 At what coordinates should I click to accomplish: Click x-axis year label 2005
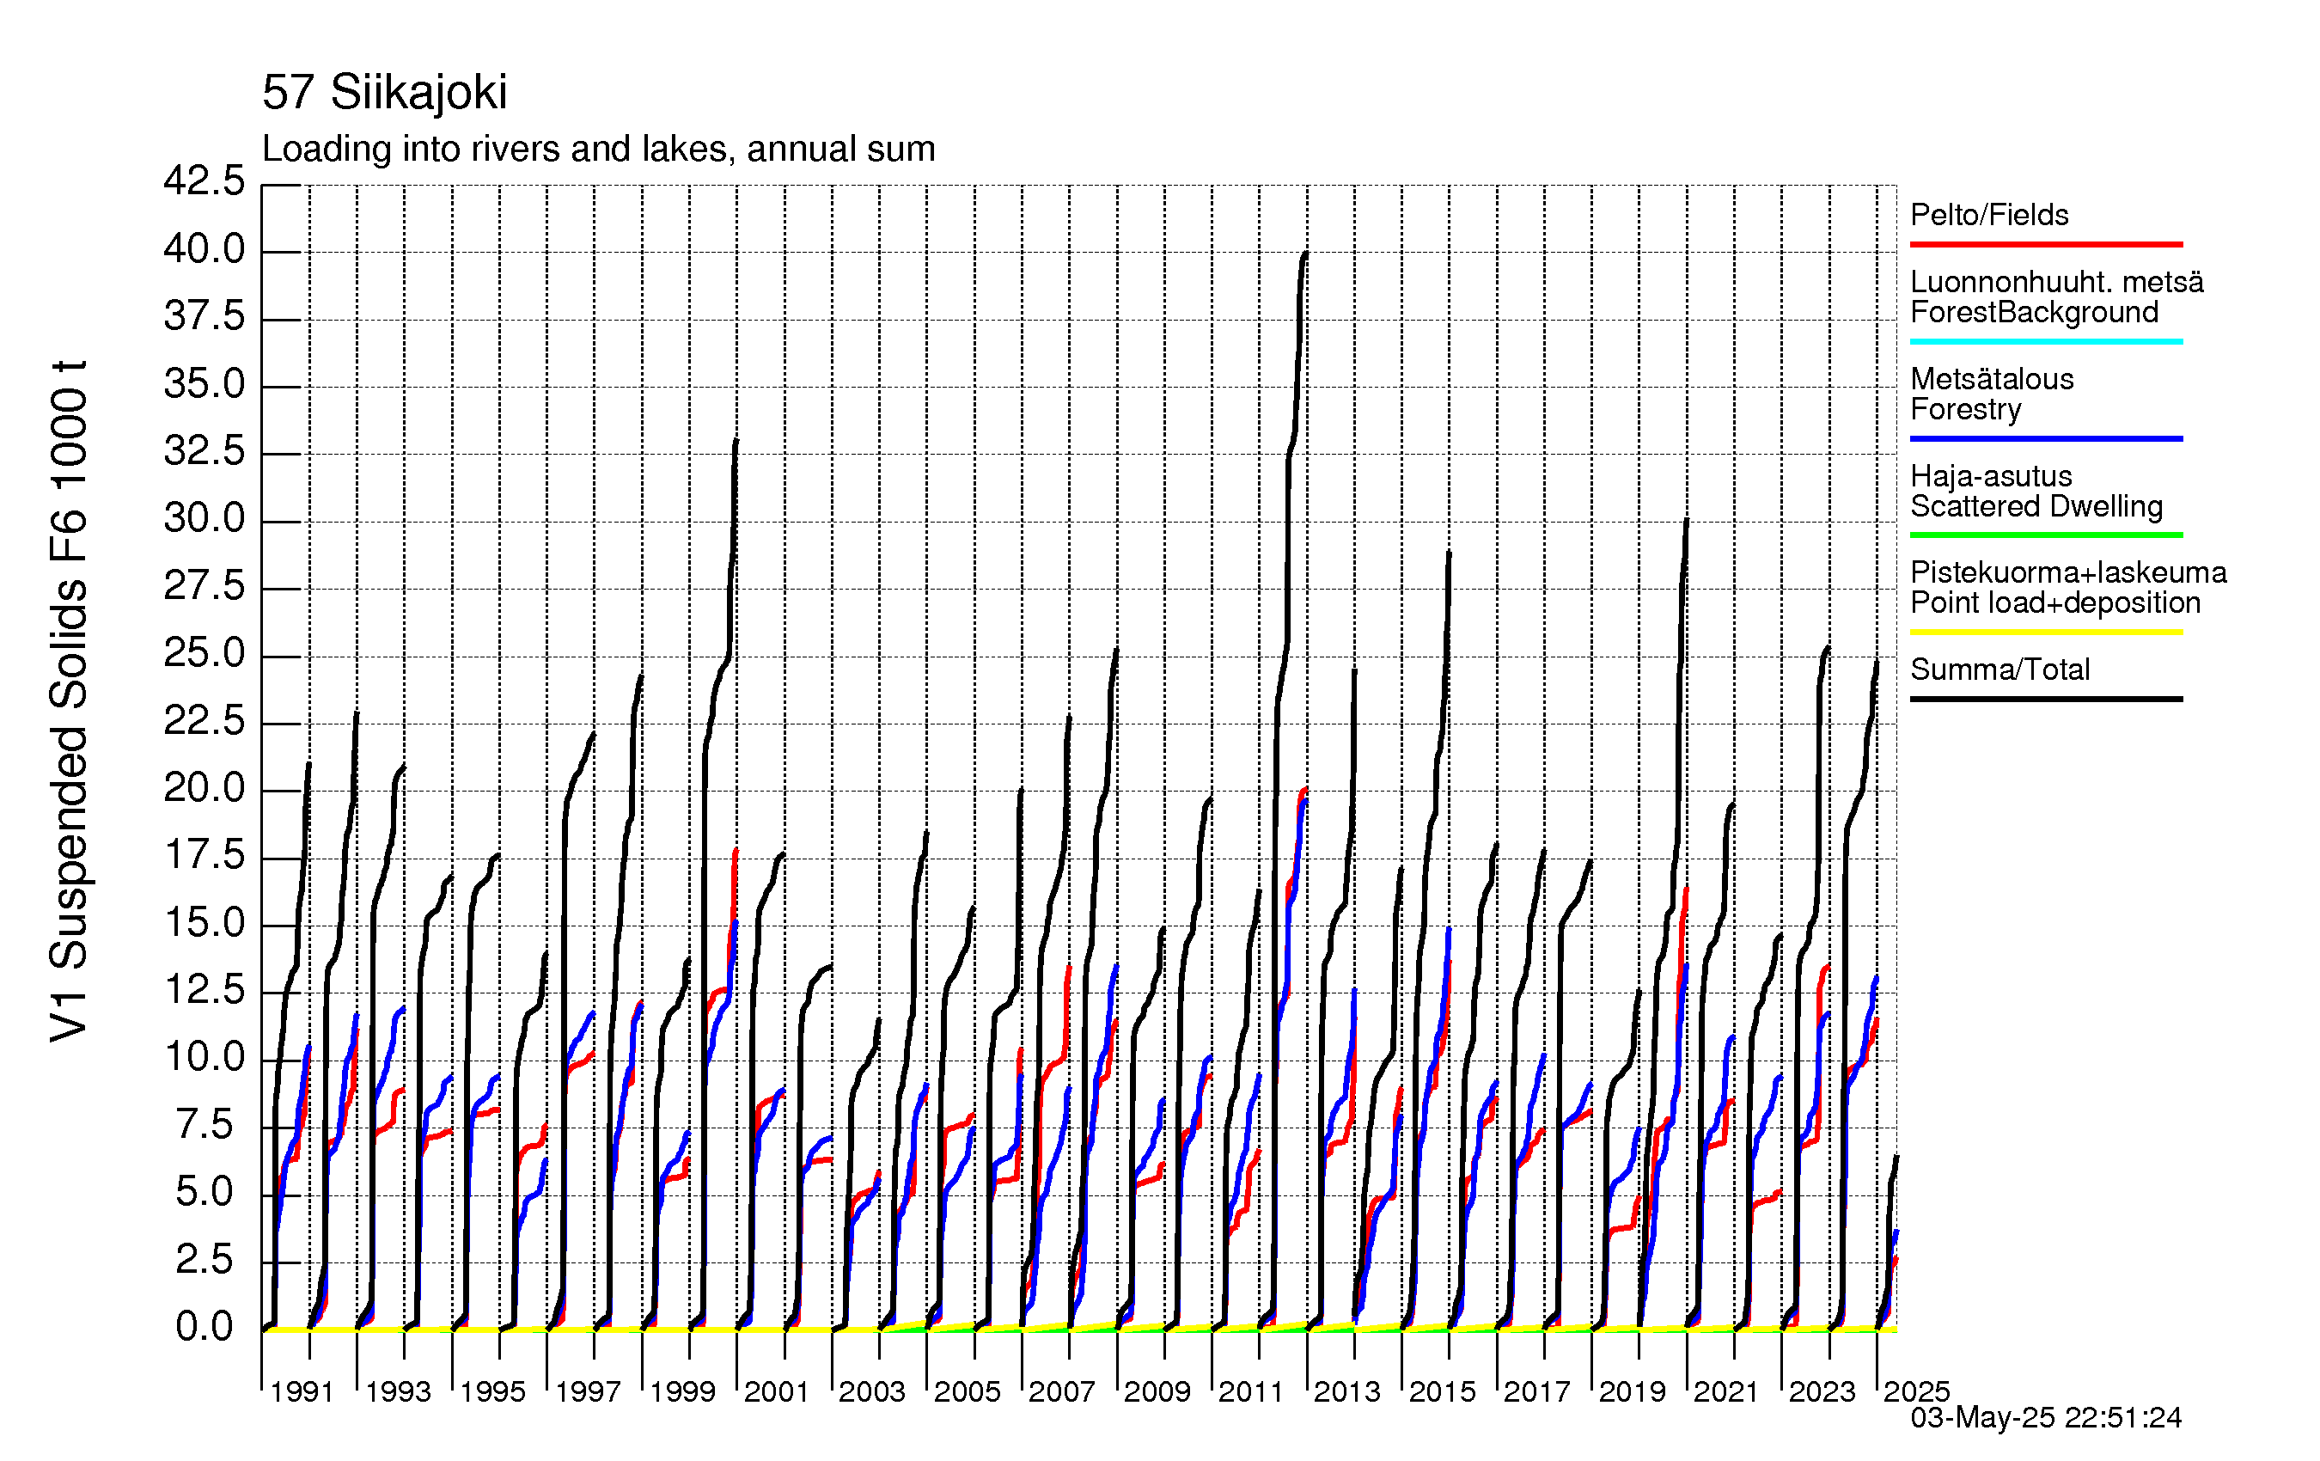[x=968, y=1391]
